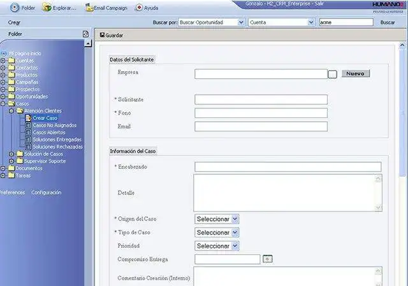Image resolution: width=408 pixels, height=286 pixels.
Task: Expand the Prospectos tree node
Action: click(x=3, y=89)
